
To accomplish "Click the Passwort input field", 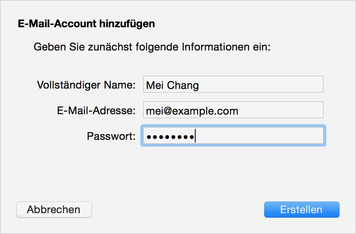I will [233, 136].
